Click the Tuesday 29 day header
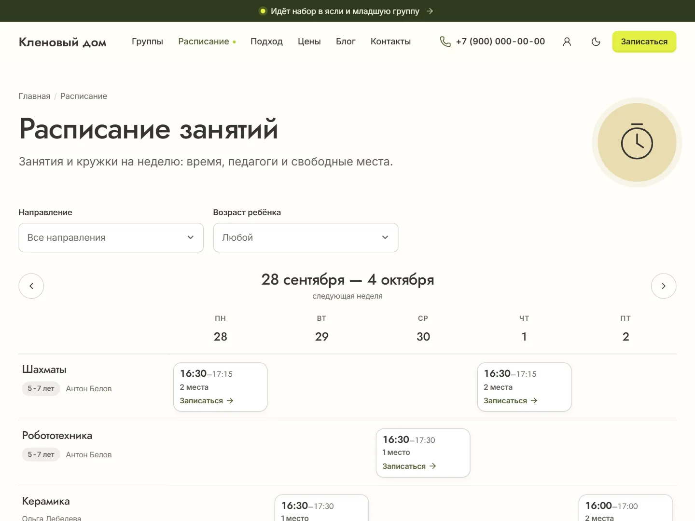Image resolution: width=695 pixels, height=521 pixels. click(x=322, y=329)
